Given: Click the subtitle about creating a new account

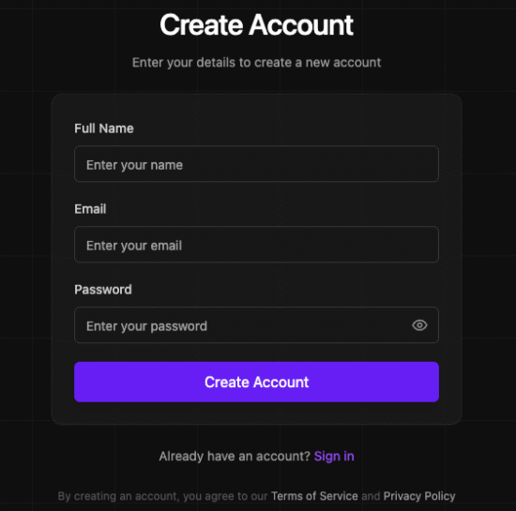Looking at the screenshot, I should pos(256,63).
